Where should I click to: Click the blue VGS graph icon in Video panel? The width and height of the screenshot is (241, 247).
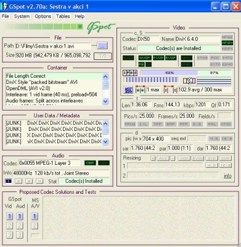[129, 90]
